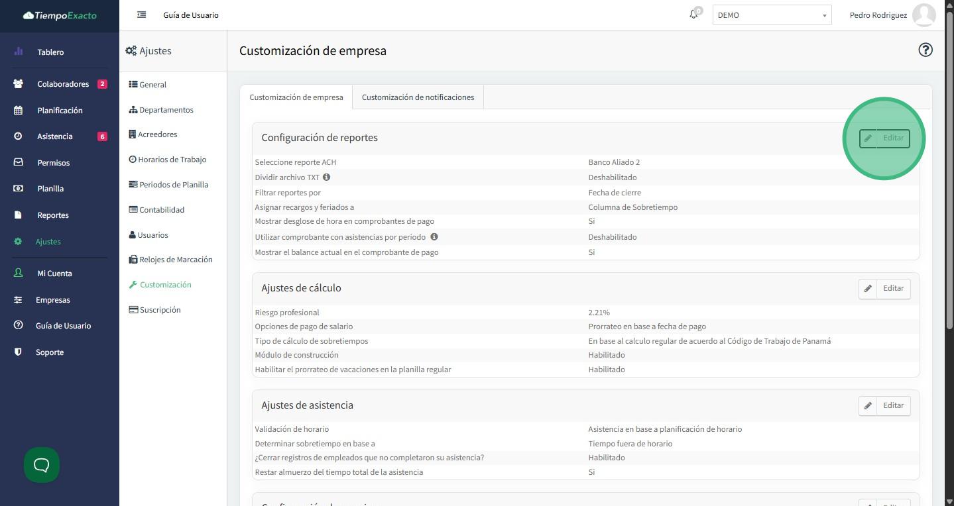Open the DEMO company dropdown
954x506 pixels.
(772, 15)
